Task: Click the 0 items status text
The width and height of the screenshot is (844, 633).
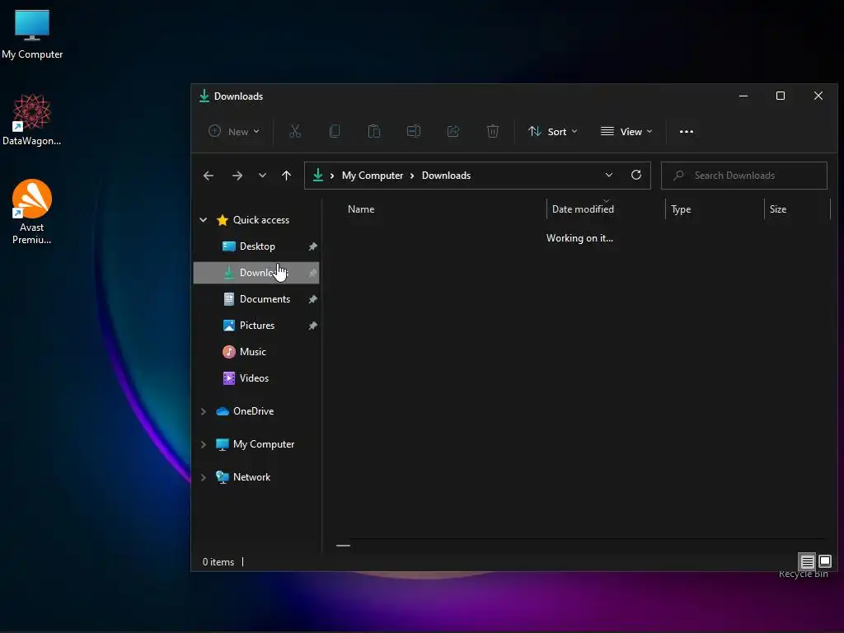Action: (x=218, y=562)
